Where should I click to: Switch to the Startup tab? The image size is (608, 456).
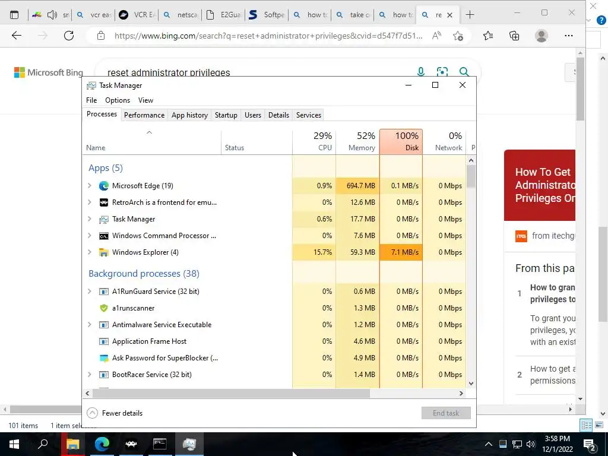226,115
